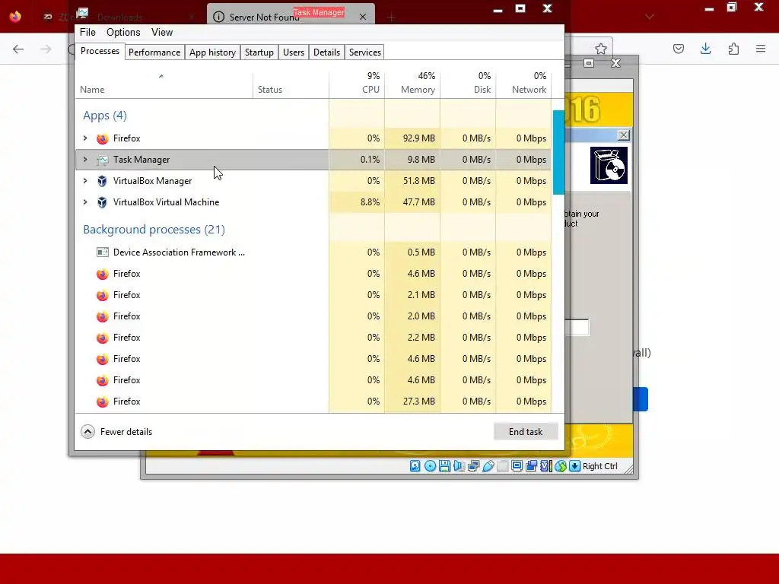Image resolution: width=779 pixels, height=584 pixels.
Task: Click VirtualBox shared folders grey icon
Action: pos(503,466)
